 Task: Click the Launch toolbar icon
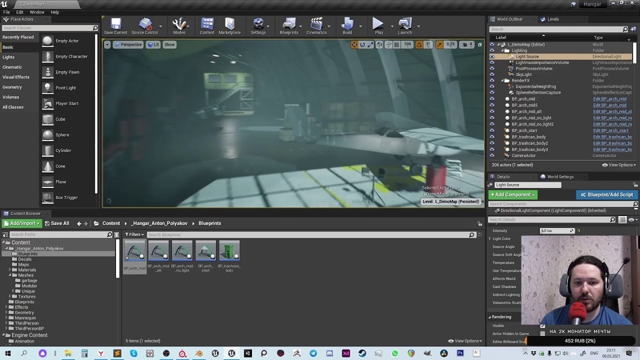point(405,26)
